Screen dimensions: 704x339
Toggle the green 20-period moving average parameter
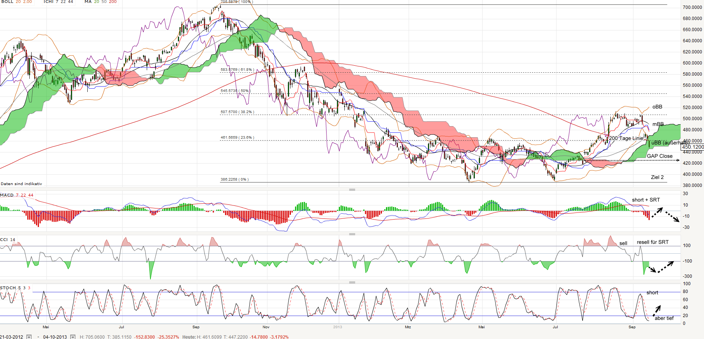tap(96, 2)
